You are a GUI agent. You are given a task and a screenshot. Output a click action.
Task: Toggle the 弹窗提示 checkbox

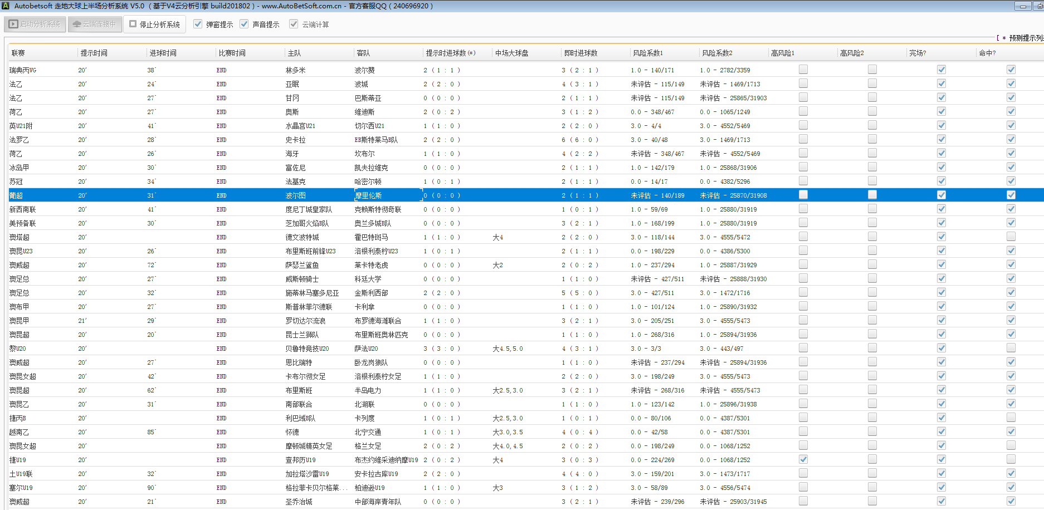coord(198,24)
